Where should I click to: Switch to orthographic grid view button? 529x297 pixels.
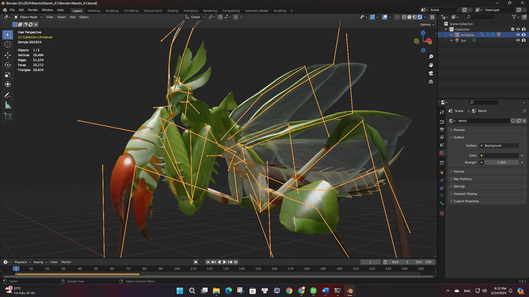click(431, 82)
